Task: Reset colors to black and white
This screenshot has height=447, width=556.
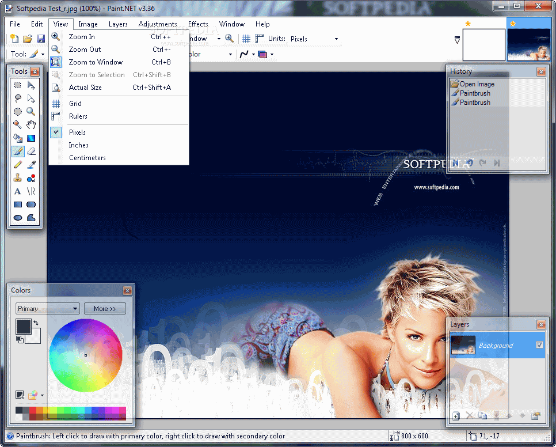Action: [20, 339]
